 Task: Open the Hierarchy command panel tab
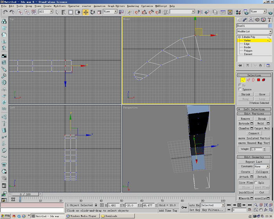[x=251, y=20]
